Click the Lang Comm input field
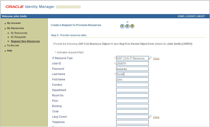The image size is (210, 127). click(132, 117)
